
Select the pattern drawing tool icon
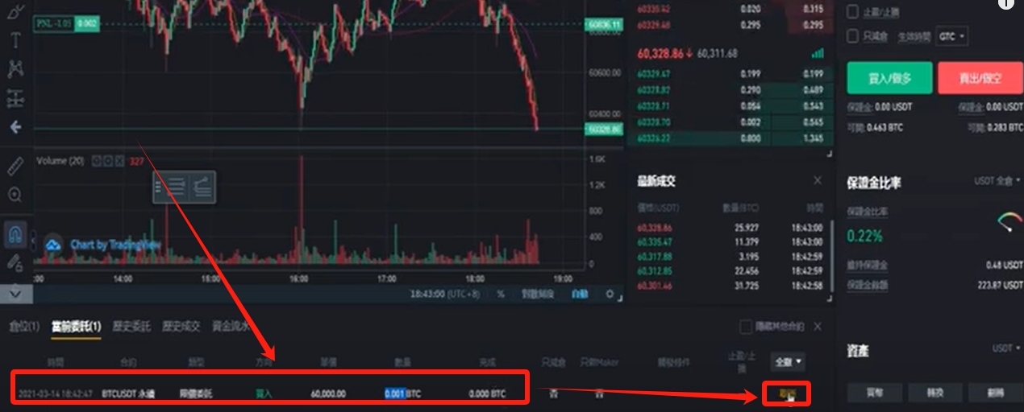pyautogui.click(x=15, y=69)
